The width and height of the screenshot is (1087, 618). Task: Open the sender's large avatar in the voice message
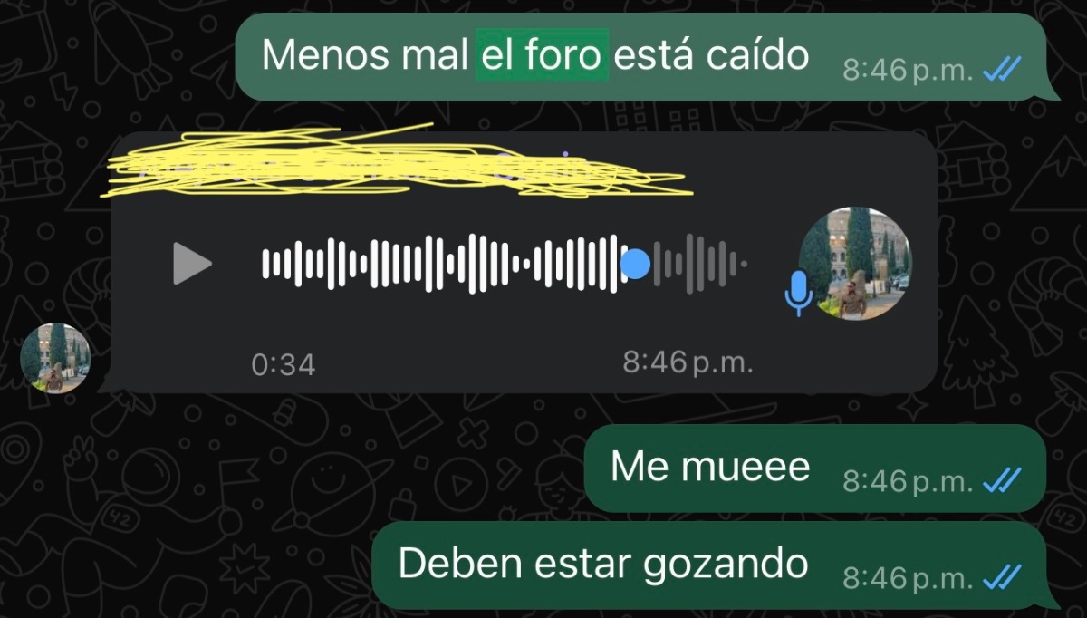(855, 264)
